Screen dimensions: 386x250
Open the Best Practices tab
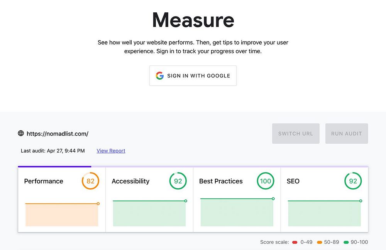click(221, 181)
